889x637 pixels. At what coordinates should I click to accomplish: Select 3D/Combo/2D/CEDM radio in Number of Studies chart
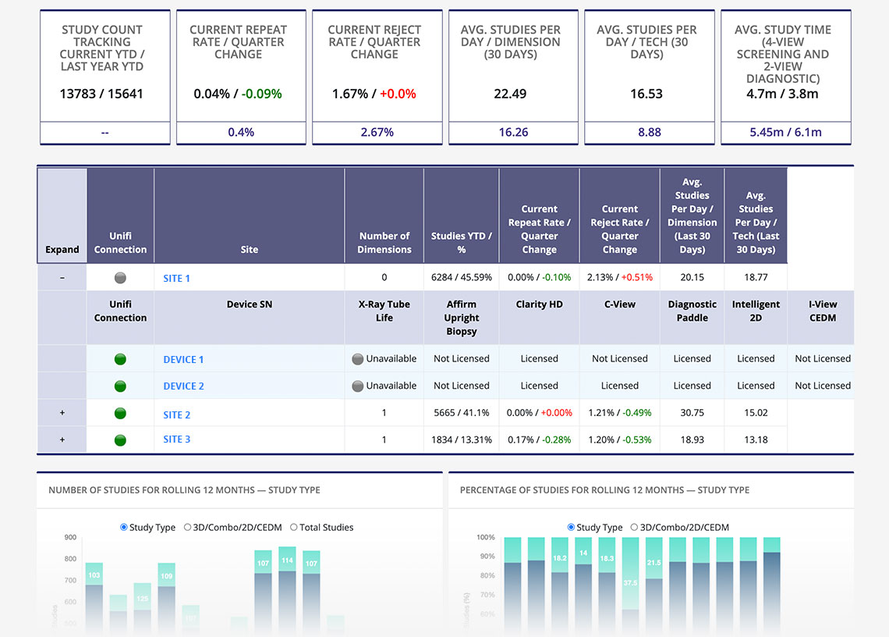[188, 528]
